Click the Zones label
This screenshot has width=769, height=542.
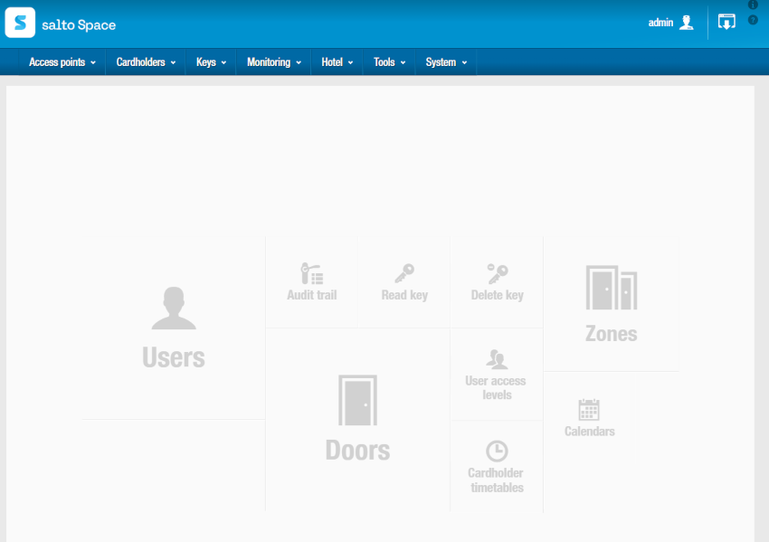[x=612, y=334]
